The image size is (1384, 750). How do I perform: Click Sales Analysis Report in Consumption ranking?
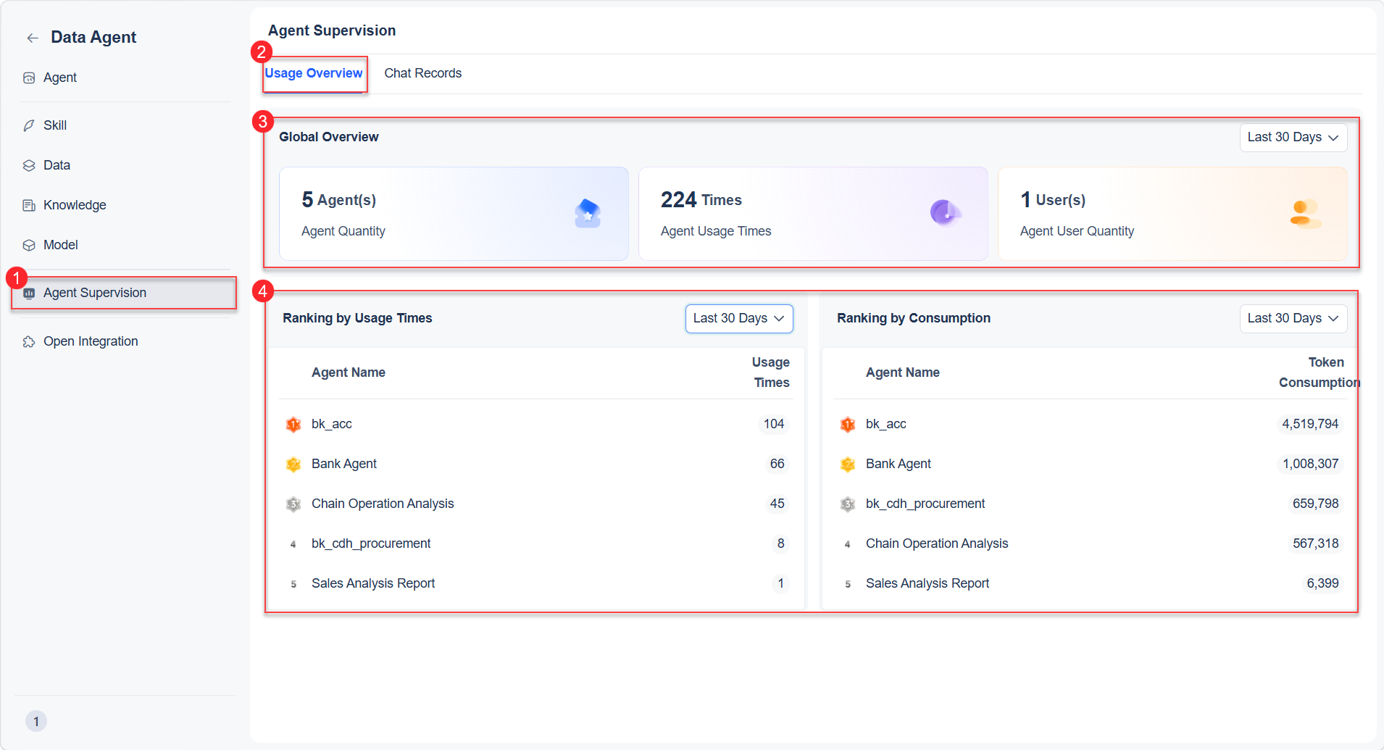[x=927, y=583]
